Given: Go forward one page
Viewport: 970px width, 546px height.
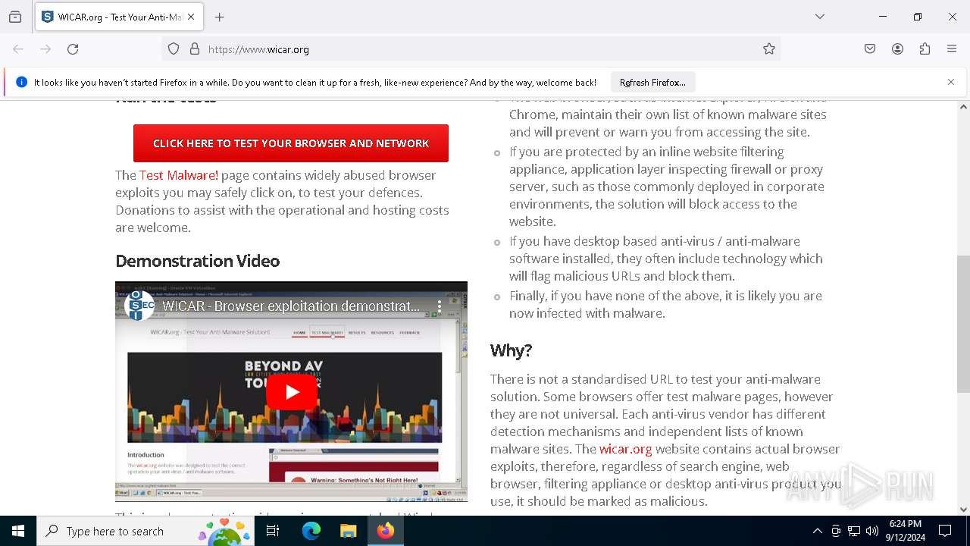Looking at the screenshot, I should (x=45, y=49).
